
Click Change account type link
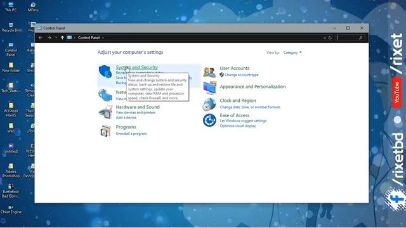241,75
